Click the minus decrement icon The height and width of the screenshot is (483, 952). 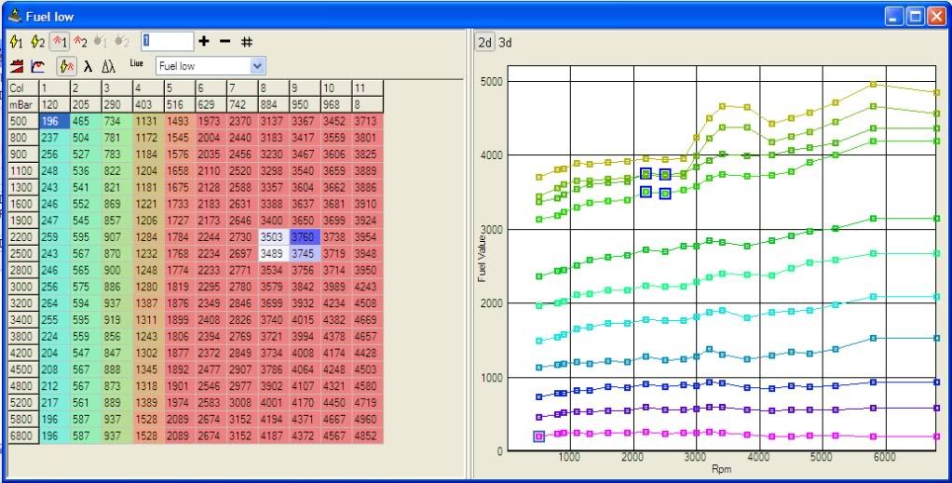click(x=224, y=42)
